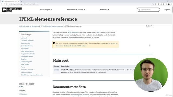The height and width of the screenshot is (97, 173).
Task: Jump to Web Components in sidebar
Action: [26, 72]
